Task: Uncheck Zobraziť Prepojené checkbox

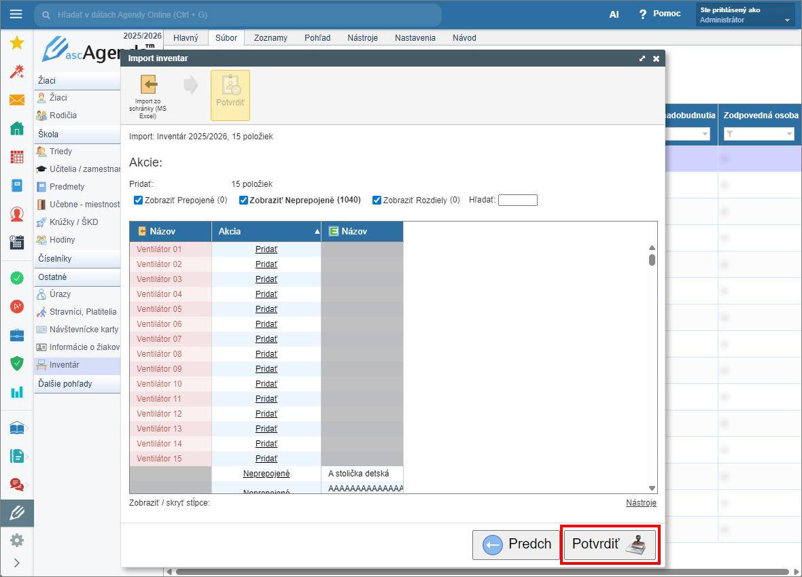Action: 139,200
